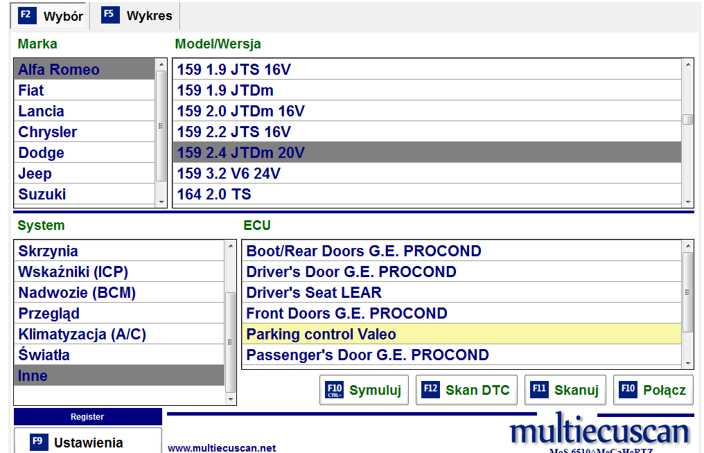704x453 pixels.
Task: Select Suzuki in the Marka list
Action: 85,194
